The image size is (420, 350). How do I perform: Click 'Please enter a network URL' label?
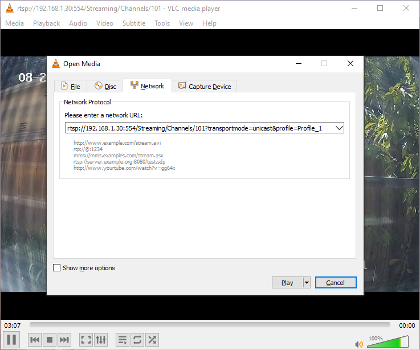click(103, 115)
